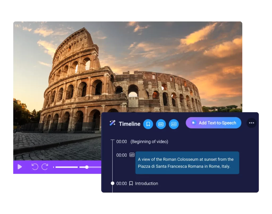Click the forward clockwise arrow icon

pyautogui.click(x=45, y=167)
